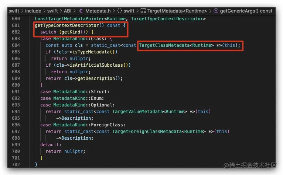Click line number 680 in gutter
283x175 pixels.
coord(16,19)
